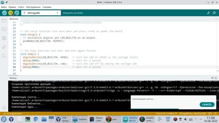Open the clipboard tray icon
The image size is (219, 123).
(181, 119)
